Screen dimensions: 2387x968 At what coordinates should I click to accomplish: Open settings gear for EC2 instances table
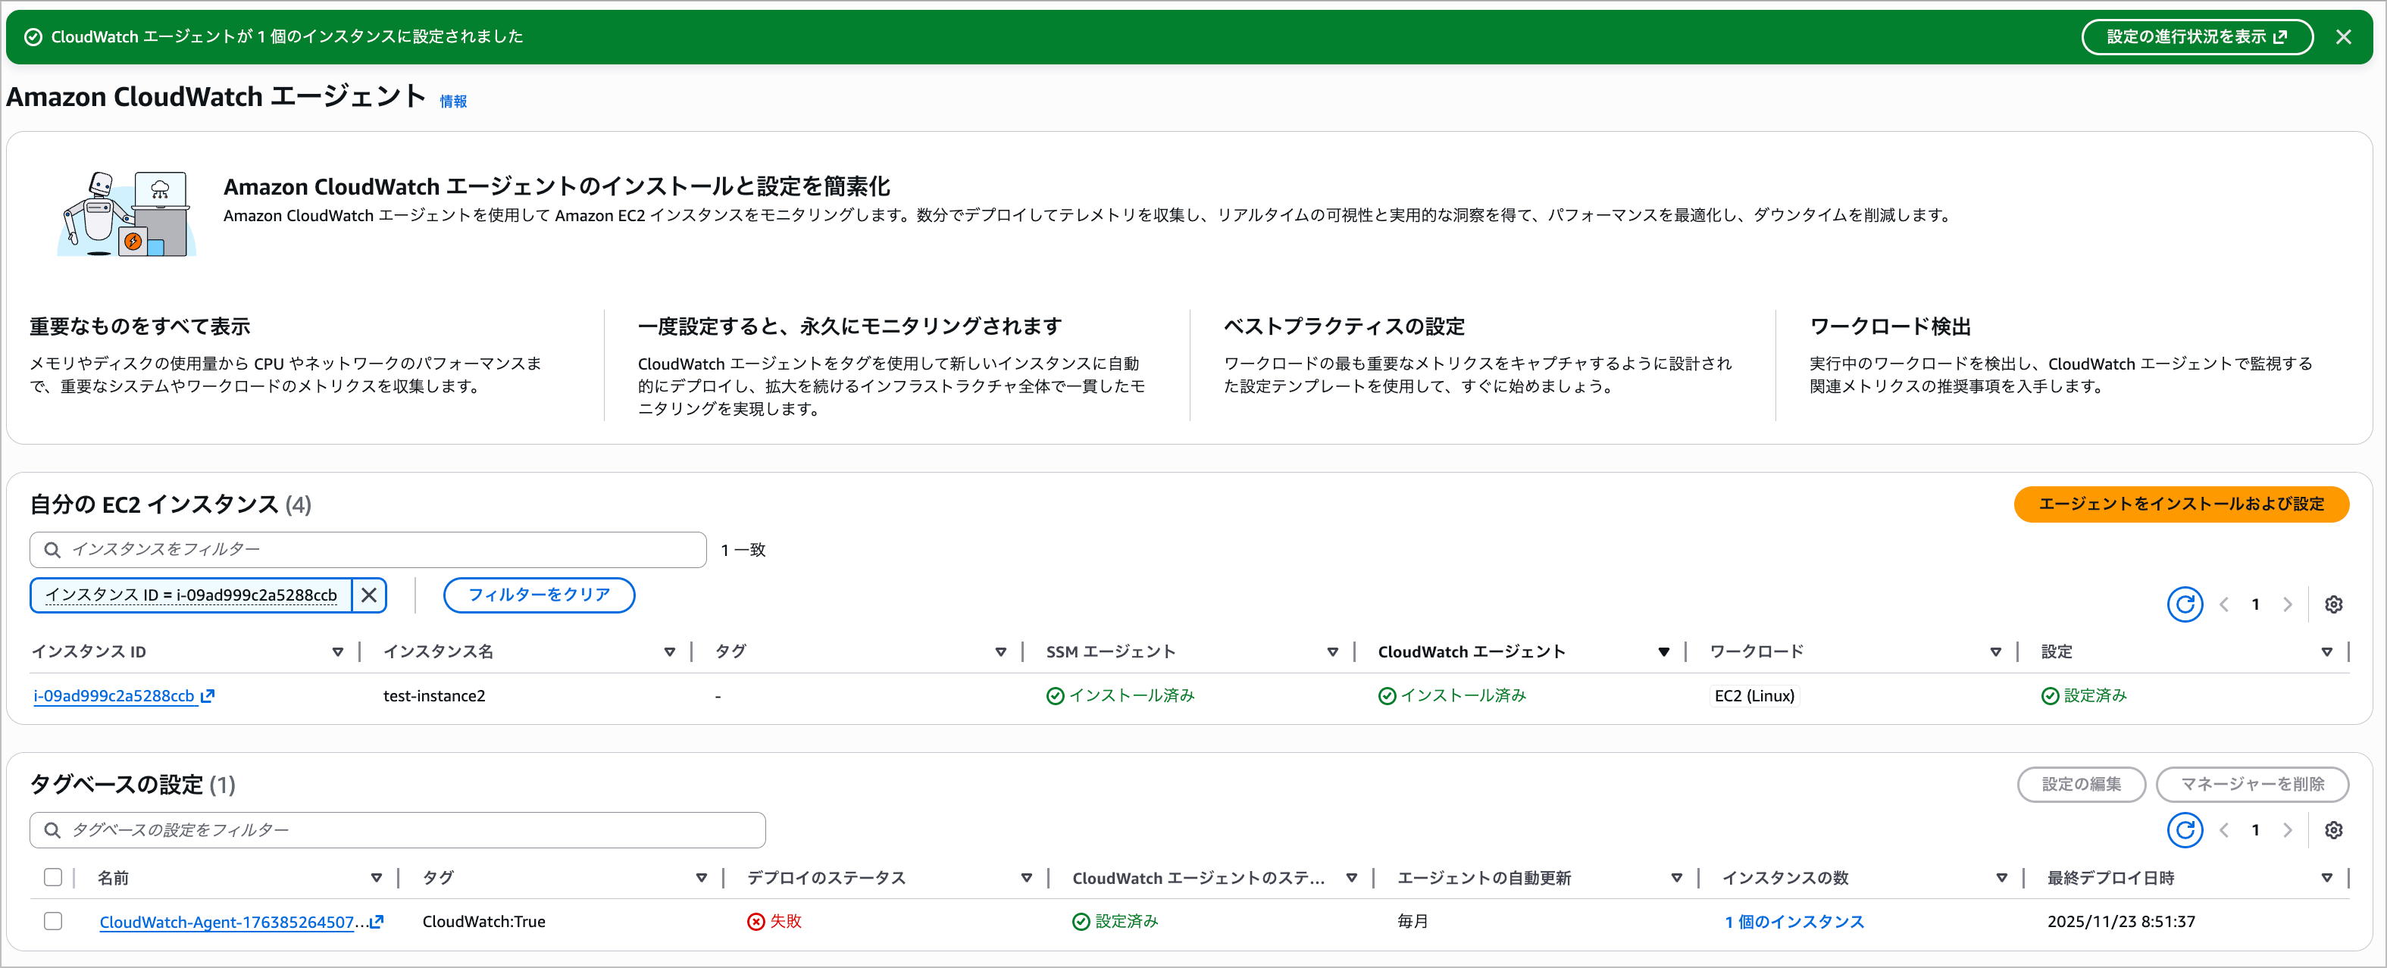2332,605
